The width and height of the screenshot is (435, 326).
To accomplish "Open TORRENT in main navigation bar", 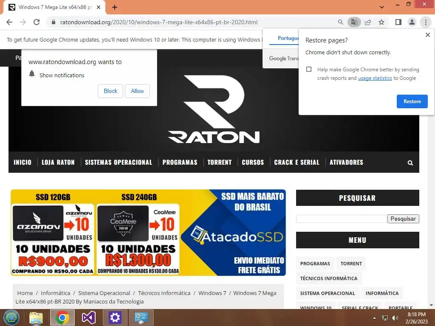I will coord(220,163).
